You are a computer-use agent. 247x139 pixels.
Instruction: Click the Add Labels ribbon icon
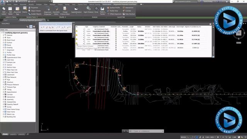4,11
